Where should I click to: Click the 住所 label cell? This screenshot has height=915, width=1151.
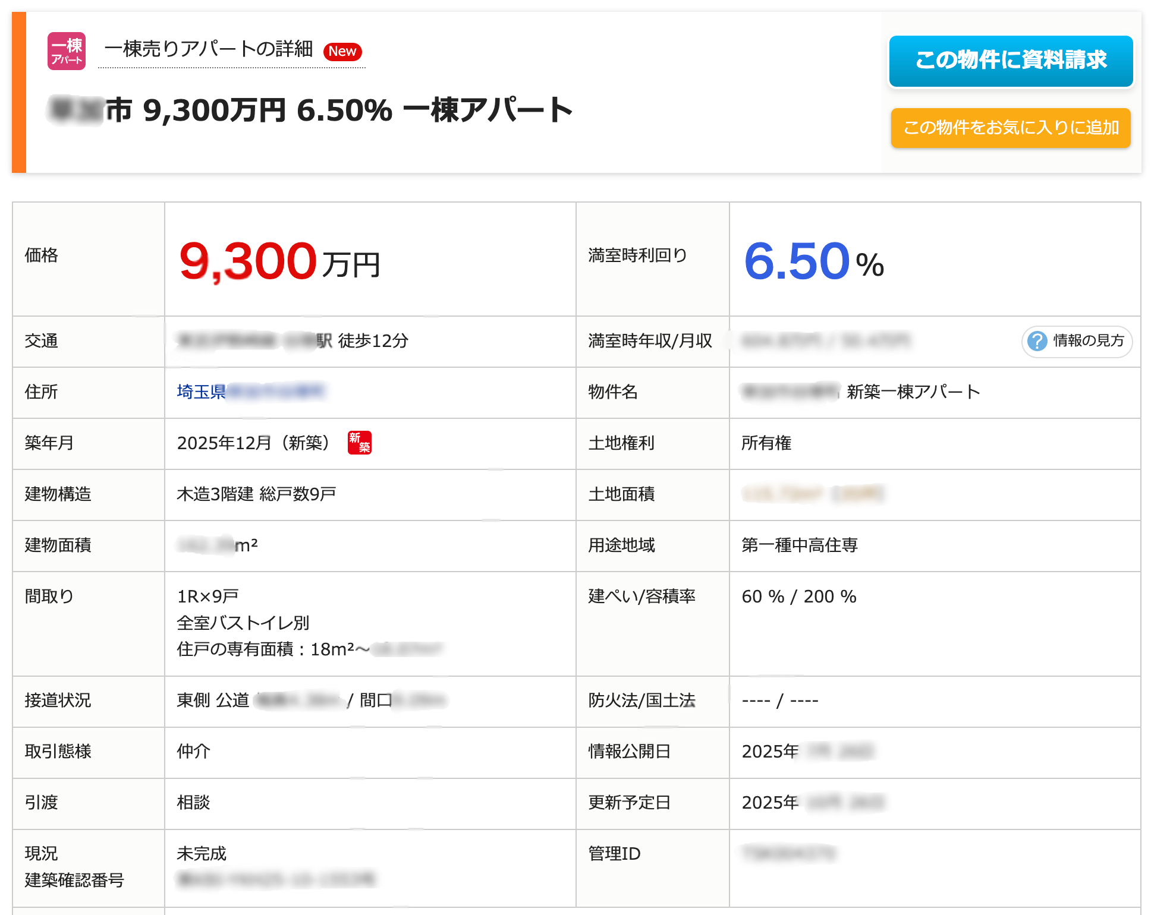(89, 393)
